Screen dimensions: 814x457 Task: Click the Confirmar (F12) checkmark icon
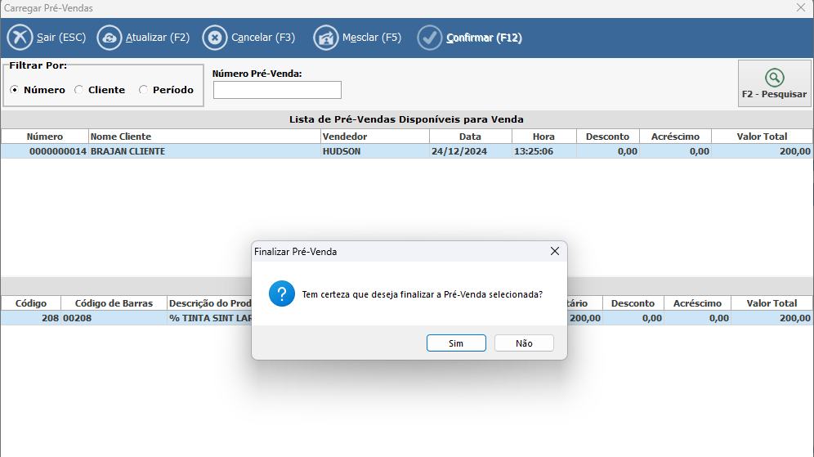[430, 38]
